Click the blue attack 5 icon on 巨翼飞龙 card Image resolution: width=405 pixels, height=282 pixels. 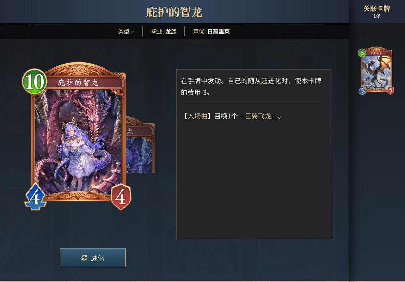pos(362,90)
